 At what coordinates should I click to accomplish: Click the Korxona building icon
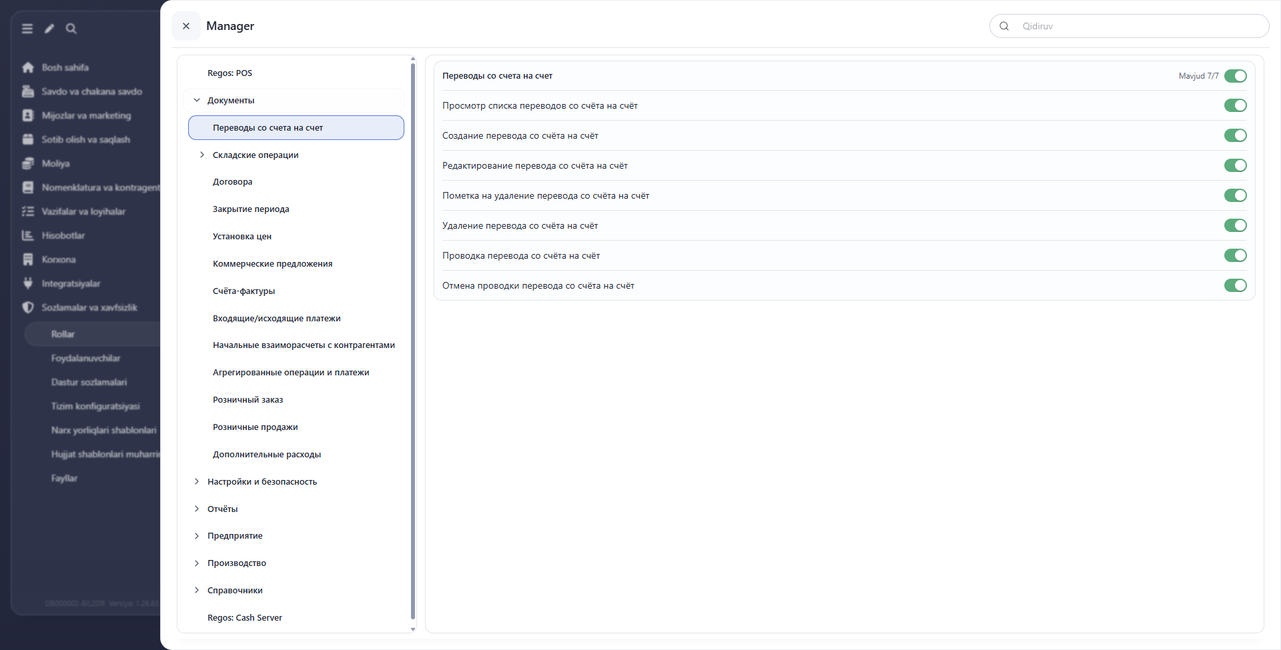(28, 259)
